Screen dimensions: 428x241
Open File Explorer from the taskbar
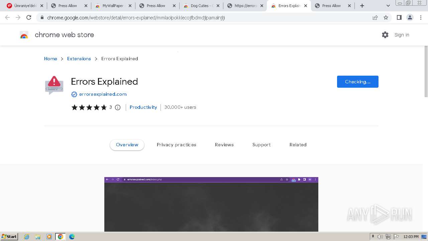[38, 237]
